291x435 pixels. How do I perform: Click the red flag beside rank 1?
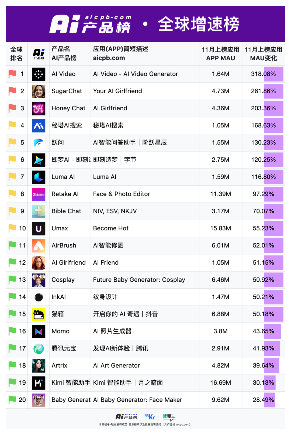(12, 74)
